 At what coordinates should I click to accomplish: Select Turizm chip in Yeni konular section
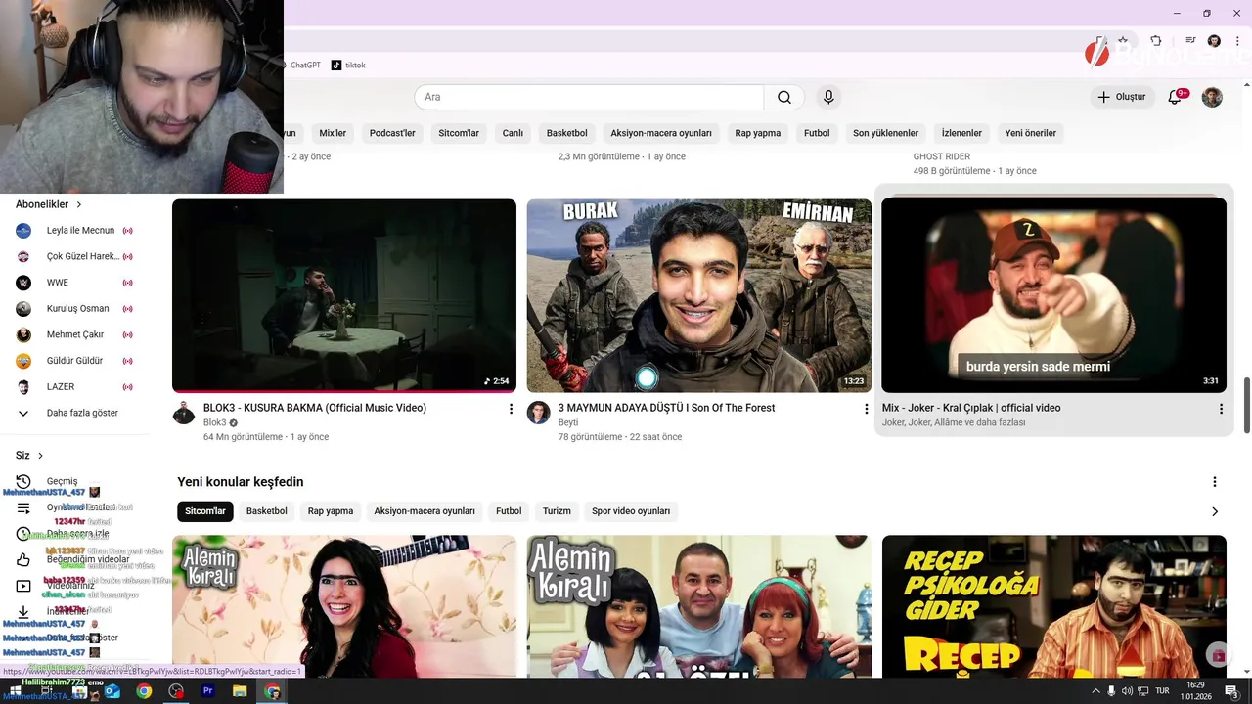[x=557, y=511]
